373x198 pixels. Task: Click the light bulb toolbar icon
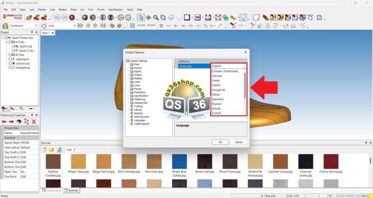pyautogui.click(x=243, y=17)
